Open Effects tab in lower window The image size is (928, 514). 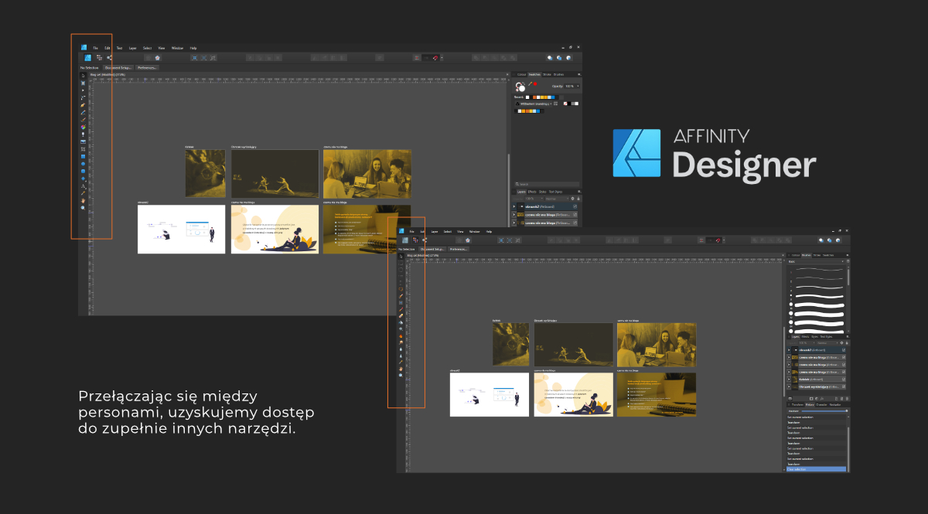pos(806,336)
